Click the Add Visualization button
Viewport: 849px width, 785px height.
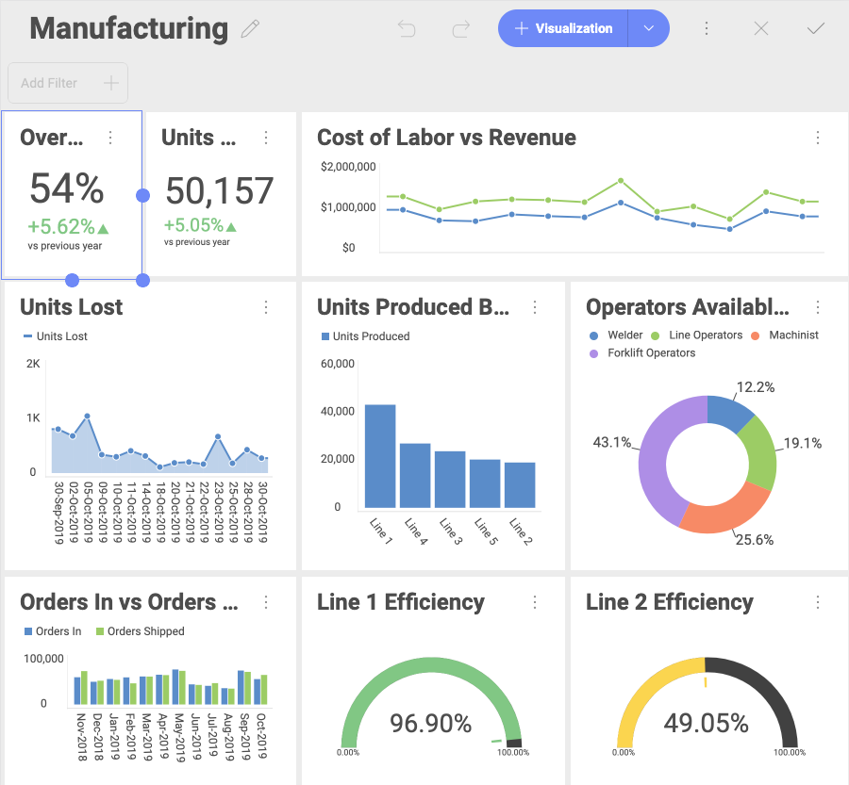click(x=563, y=29)
